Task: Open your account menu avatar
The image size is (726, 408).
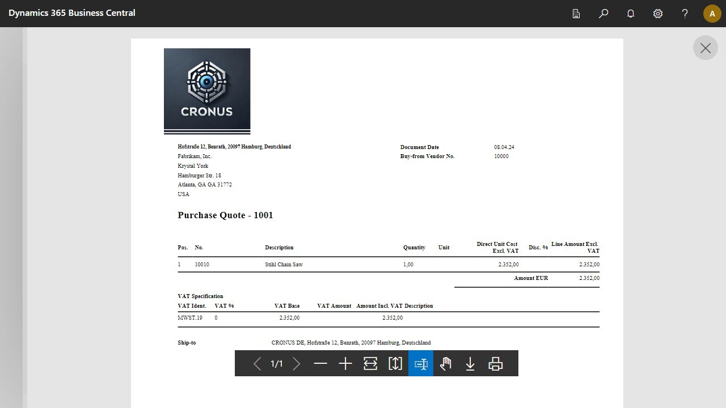Action: point(712,13)
